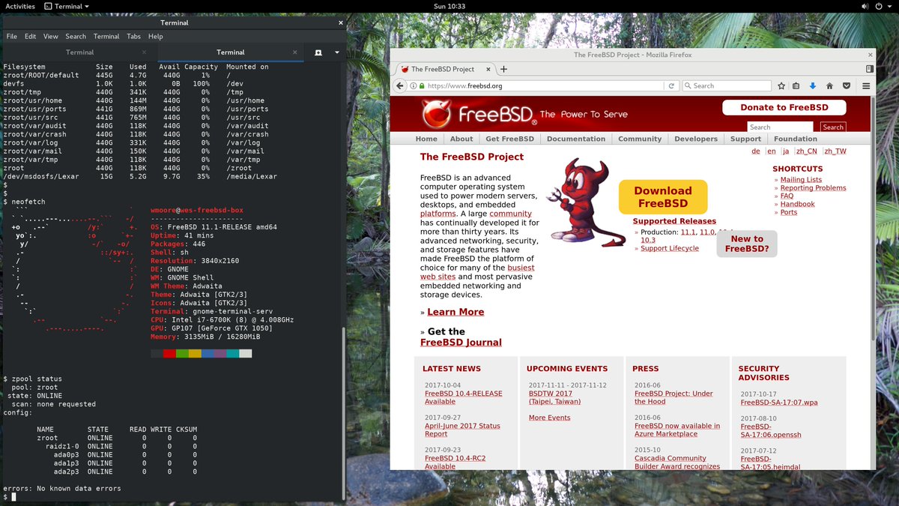Open the Edit menu in Terminal
899x506 pixels.
coord(30,36)
